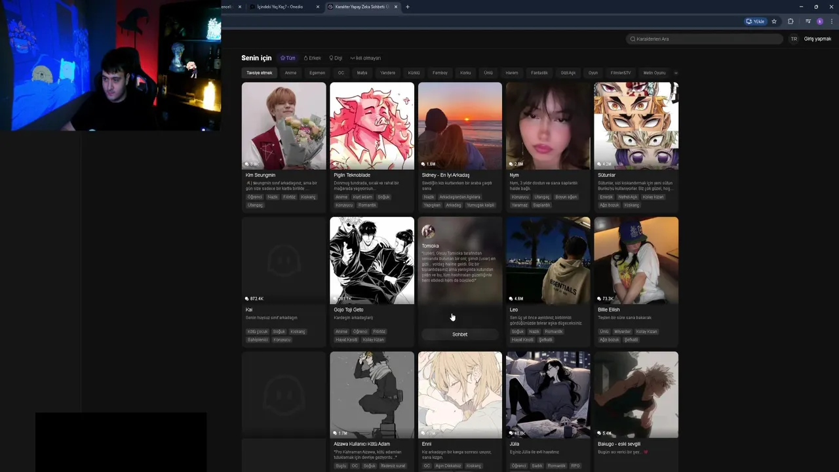The image size is (839, 472).
Task: Select the Metin Oyunu category tab
Action: [x=654, y=73]
